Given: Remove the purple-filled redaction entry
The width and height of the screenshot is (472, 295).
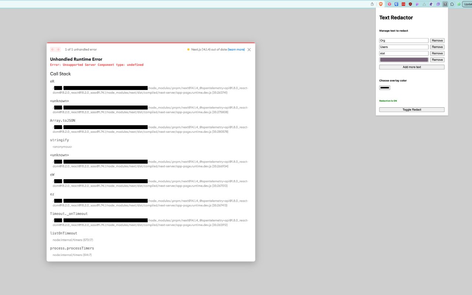Looking at the screenshot, I should coord(437,60).
